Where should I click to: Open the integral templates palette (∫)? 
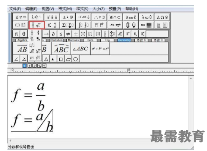point(84,25)
